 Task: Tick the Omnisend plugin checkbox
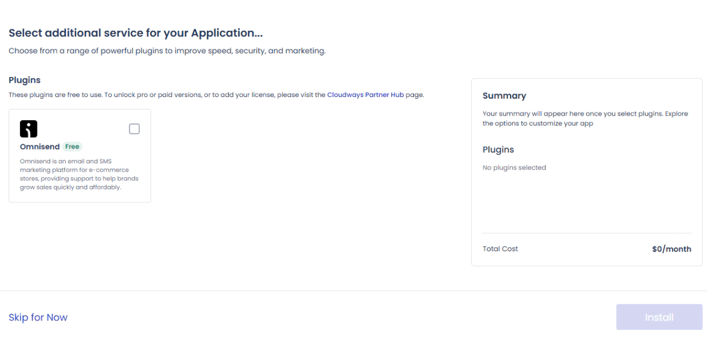[134, 129]
